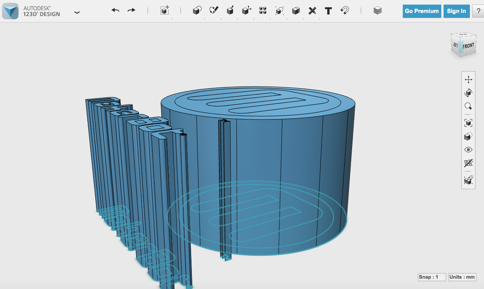The height and width of the screenshot is (289, 484).
Task: Open the Snap value dropdown
Action: (x=432, y=277)
